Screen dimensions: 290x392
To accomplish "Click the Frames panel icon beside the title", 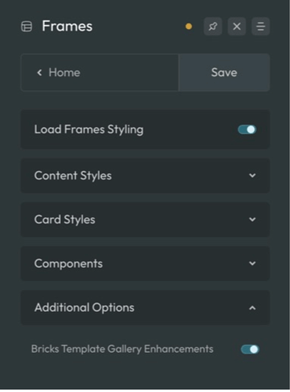I will pyautogui.click(x=27, y=27).
